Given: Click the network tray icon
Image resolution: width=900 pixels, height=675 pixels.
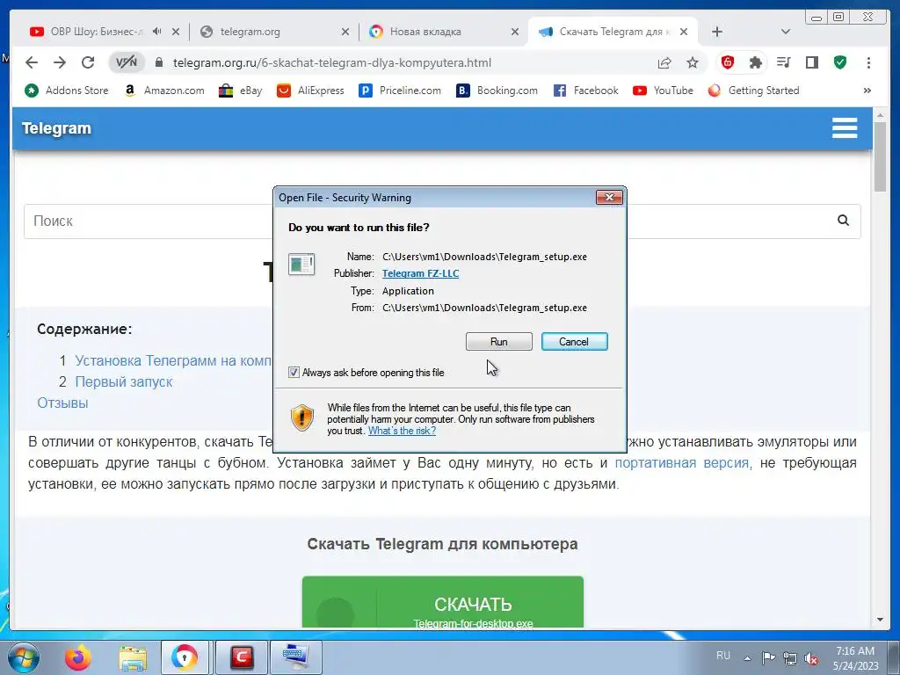Looking at the screenshot, I should point(790,657).
